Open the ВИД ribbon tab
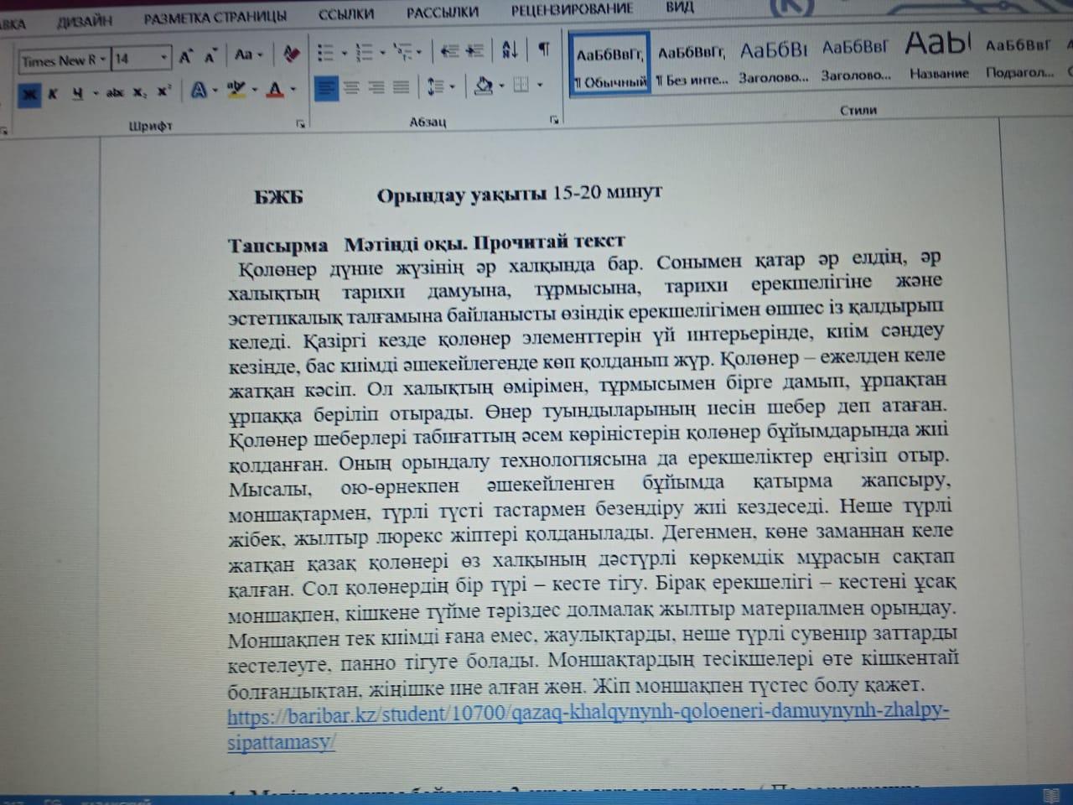The height and width of the screenshot is (805, 1073). [680, 8]
